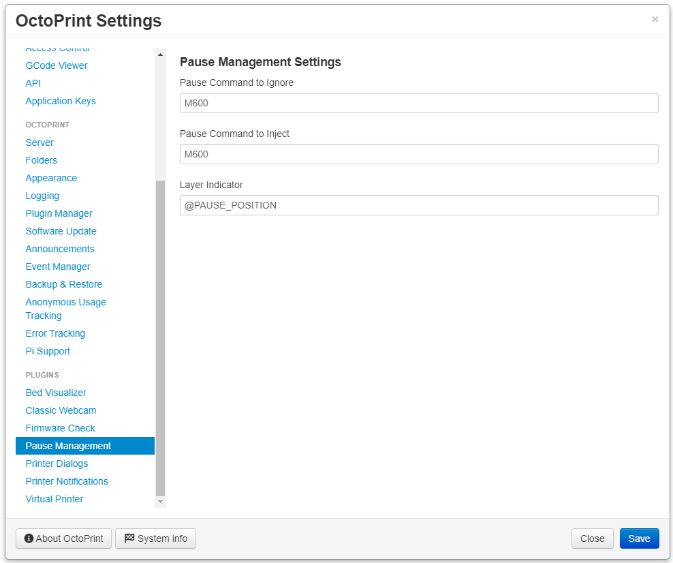Save the settings
This screenshot has width=673, height=563.
[x=639, y=538]
